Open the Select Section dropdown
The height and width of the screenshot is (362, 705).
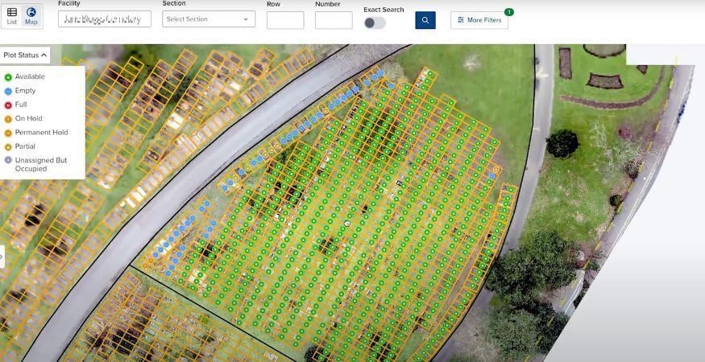pyautogui.click(x=209, y=19)
